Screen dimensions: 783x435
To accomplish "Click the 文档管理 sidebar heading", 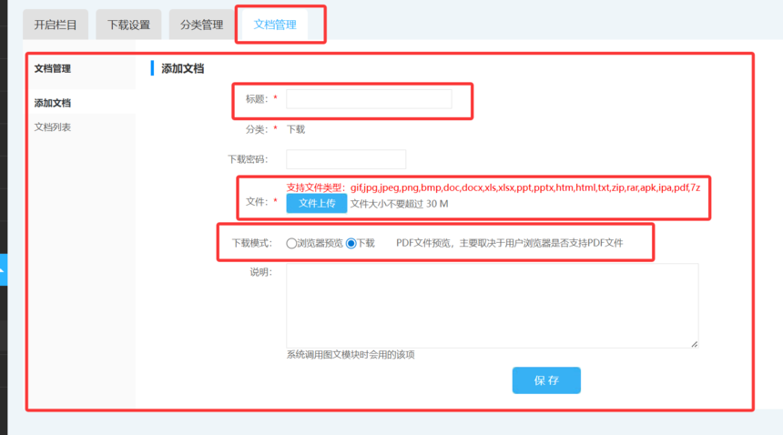I will click(x=53, y=68).
